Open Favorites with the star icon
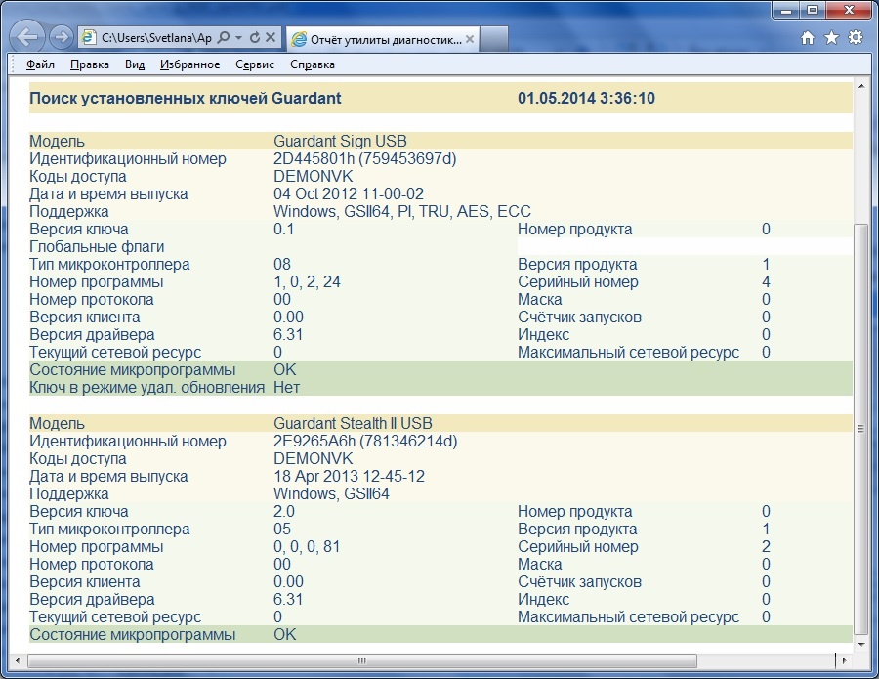 (x=831, y=38)
